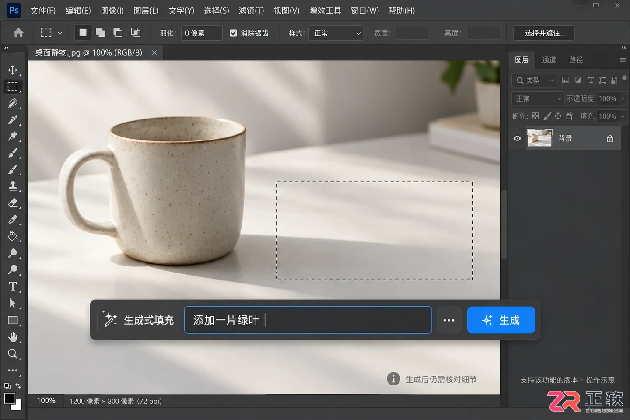630x420 pixels.
Task: Toggle lock position cross-arrows icon
Action: coord(558,116)
